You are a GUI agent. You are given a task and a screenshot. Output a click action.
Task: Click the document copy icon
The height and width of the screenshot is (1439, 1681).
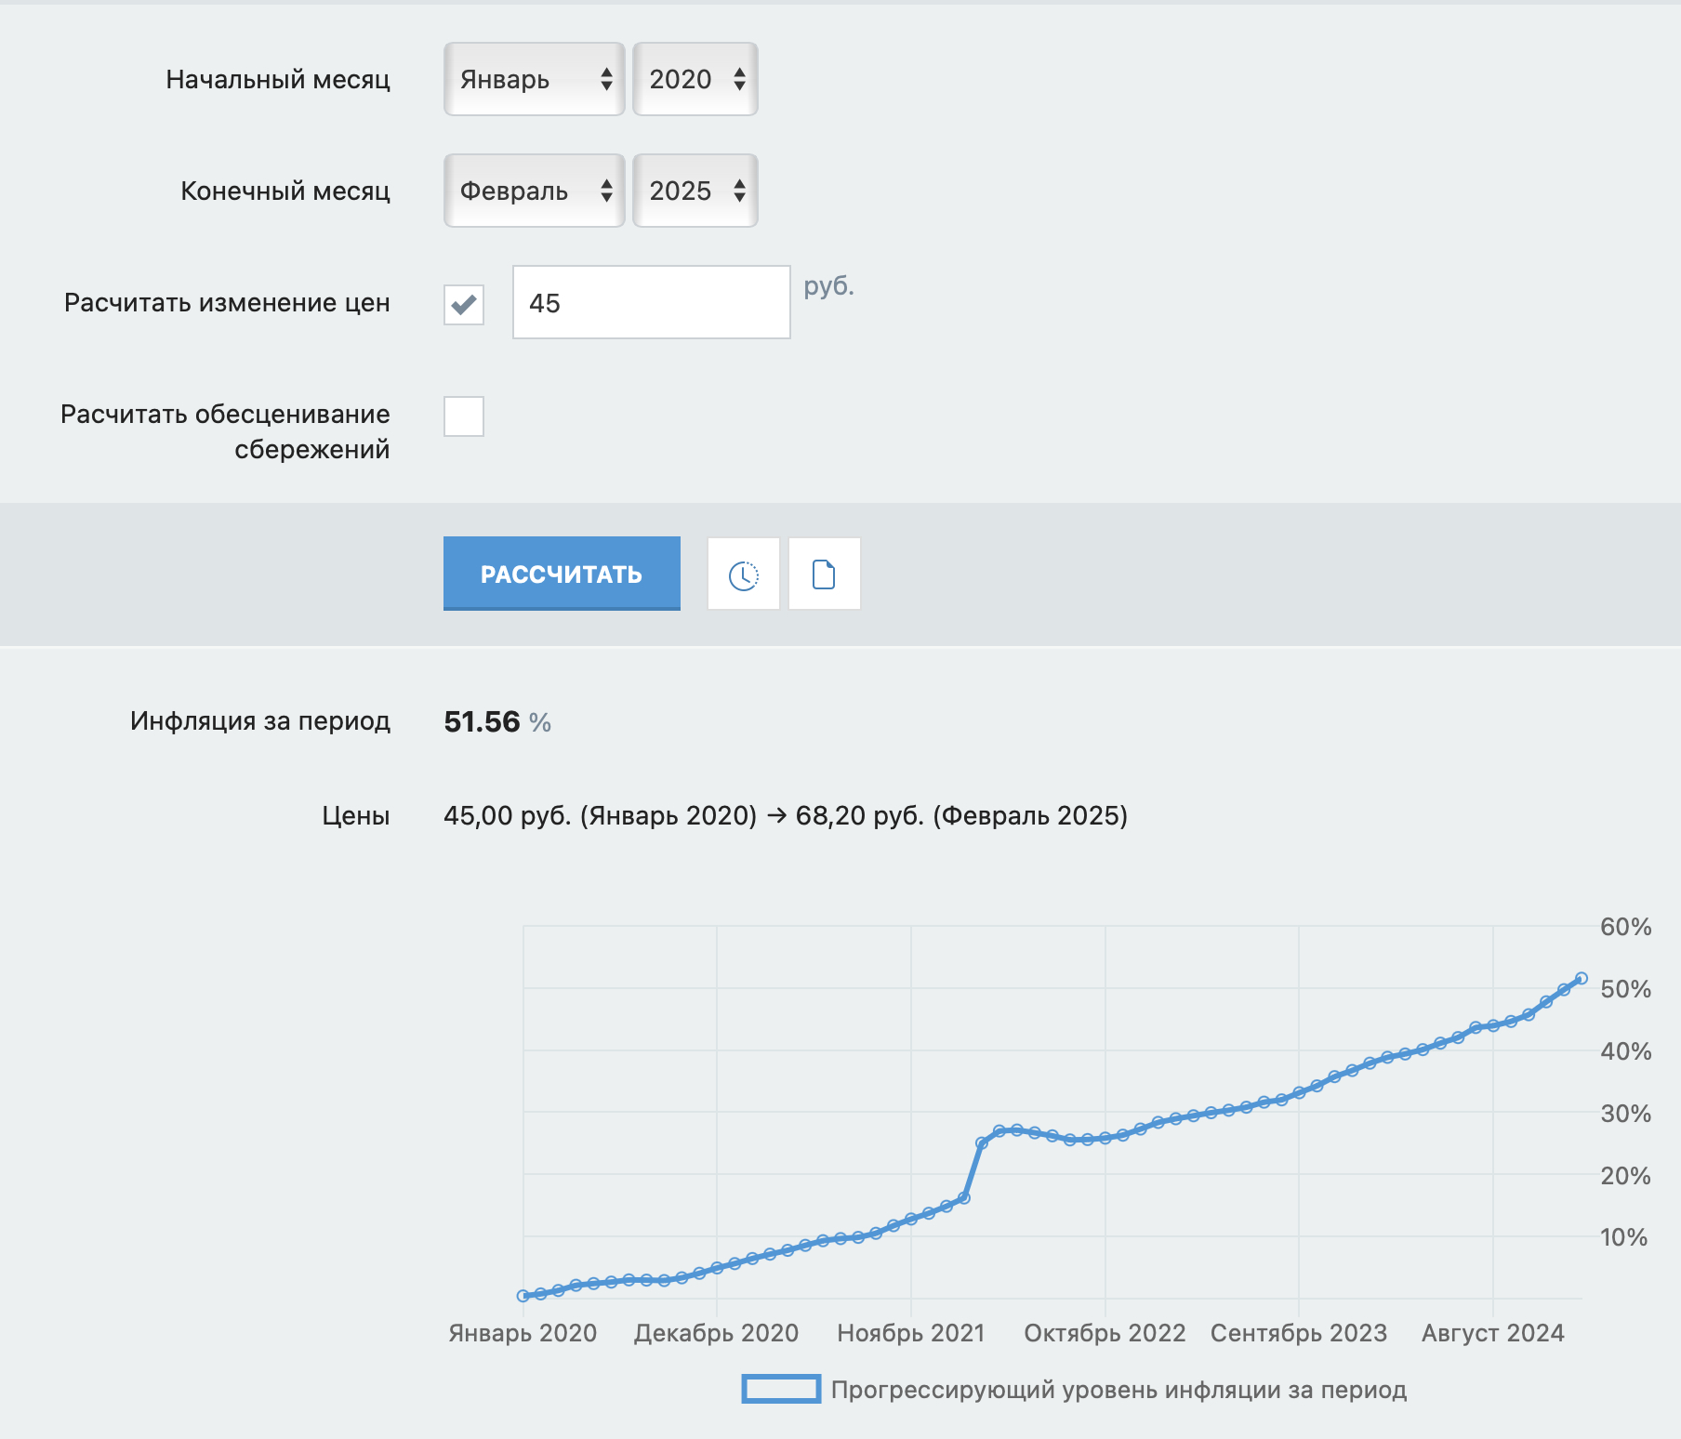pyautogui.click(x=824, y=574)
